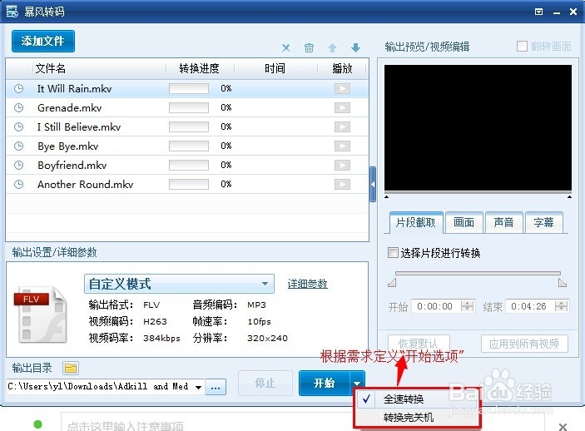585x431 pixels.
Task: Click clock status icon of Another Round.mkv
Action: (18, 184)
